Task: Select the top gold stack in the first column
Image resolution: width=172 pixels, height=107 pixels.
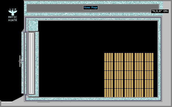Action: pyautogui.click(x=108, y=57)
